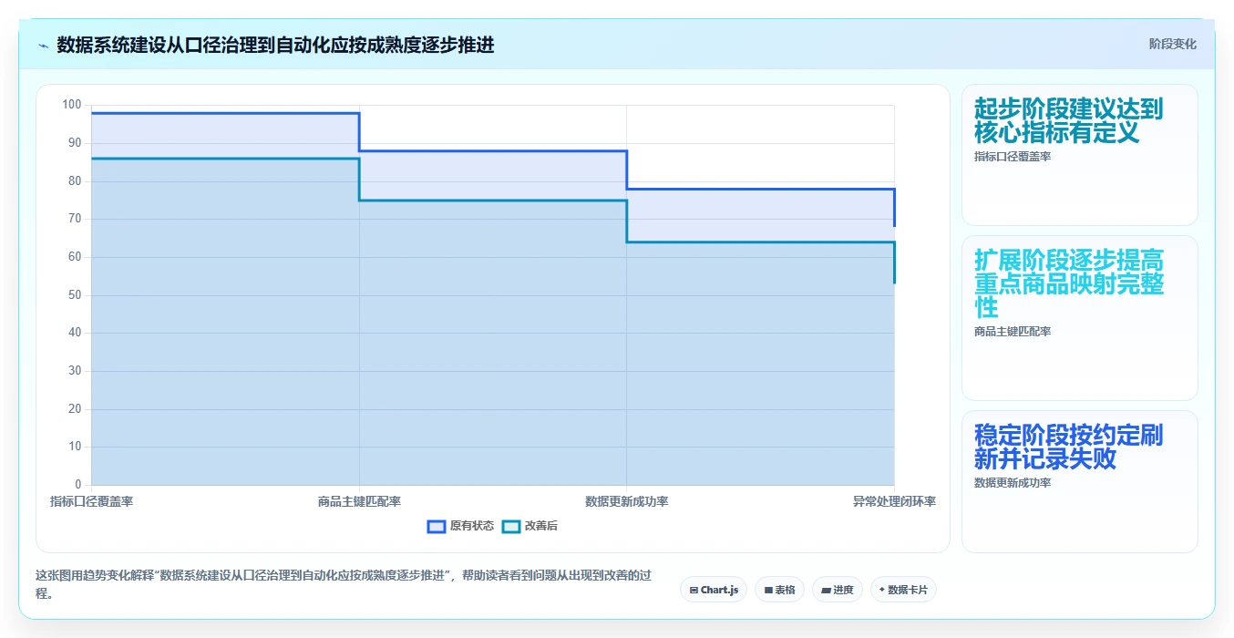Click the chart title 数据系统建设从口径治理到自动化应按成熟度逐步推进
This screenshot has height=638, width=1234.
point(275,45)
